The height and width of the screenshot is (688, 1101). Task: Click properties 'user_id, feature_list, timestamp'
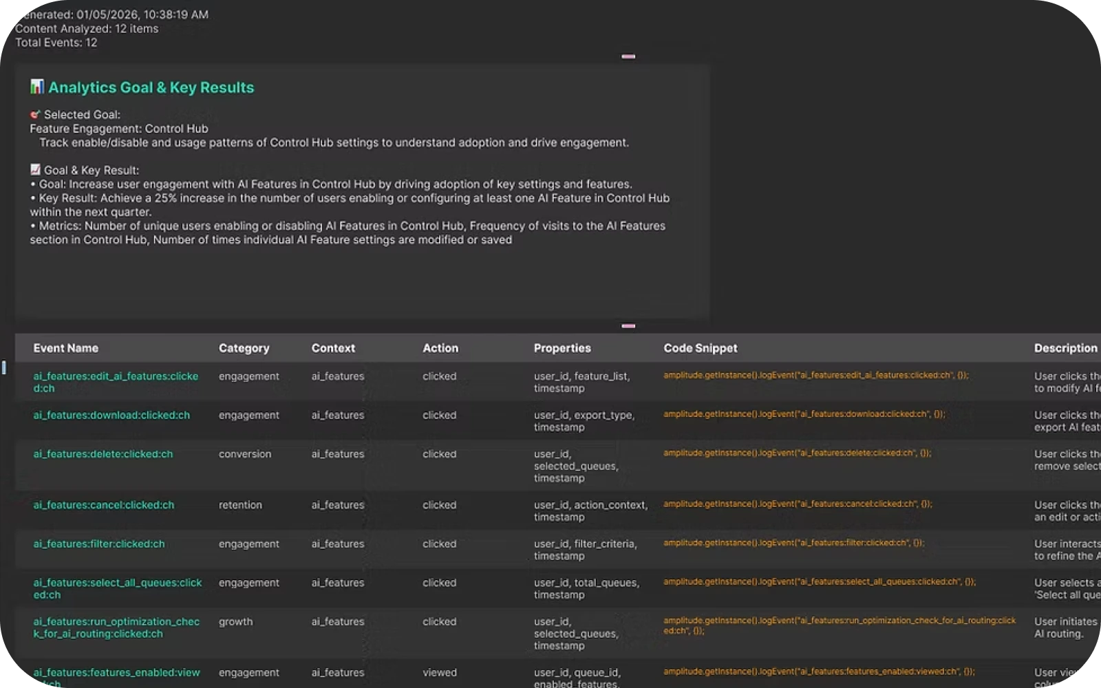click(582, 383)
